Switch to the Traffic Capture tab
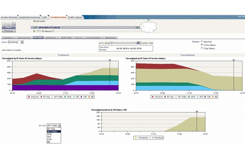The height and width of the screenshot is (159, 245). (x=75, y=17)
